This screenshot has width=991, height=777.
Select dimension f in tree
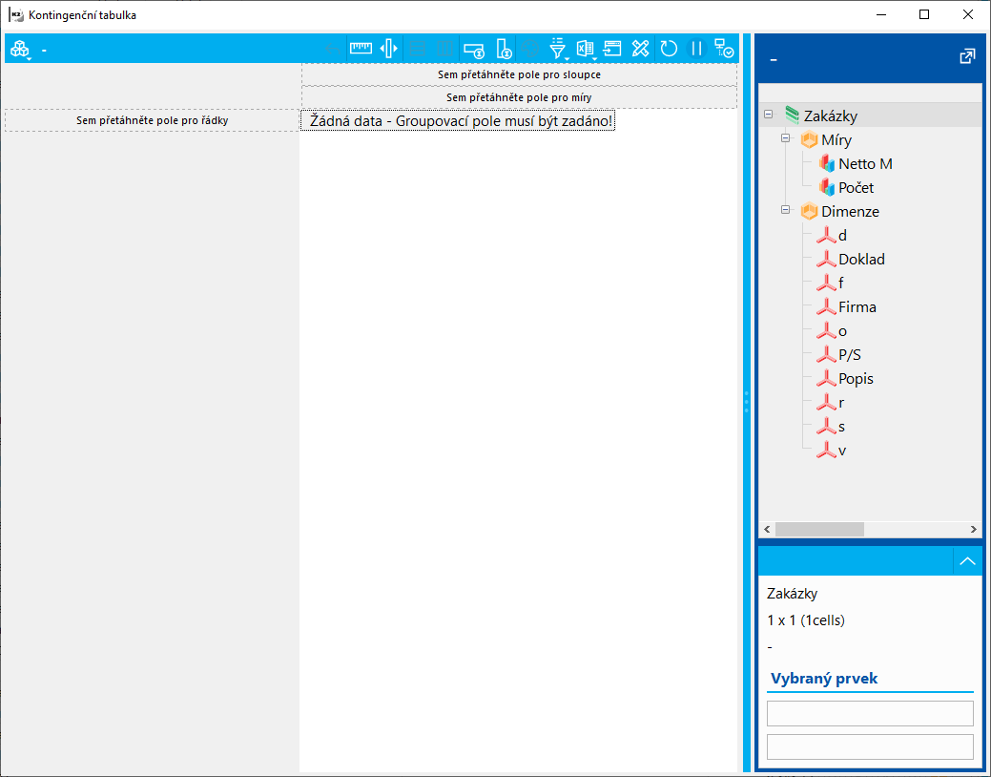pyautogui.click(x=841, y=283)
